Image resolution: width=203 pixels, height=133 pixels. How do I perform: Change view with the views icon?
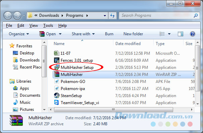click(162, 34)
